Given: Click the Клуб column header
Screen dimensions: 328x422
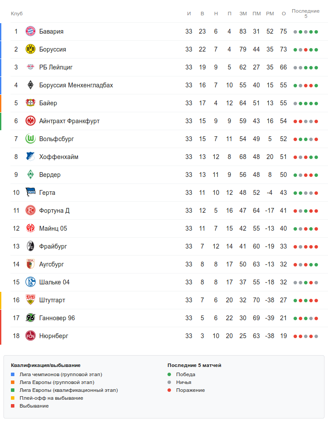Looking at the screenshot, I should (x=17, y=14).
